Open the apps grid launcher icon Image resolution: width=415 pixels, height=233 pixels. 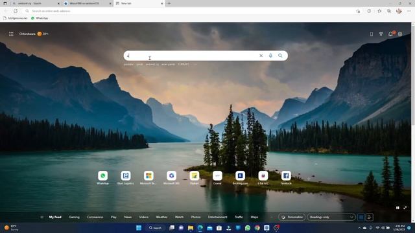click(11, 34)
